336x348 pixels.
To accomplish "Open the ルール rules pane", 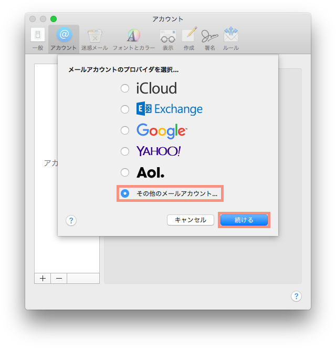I will (230, 39).
